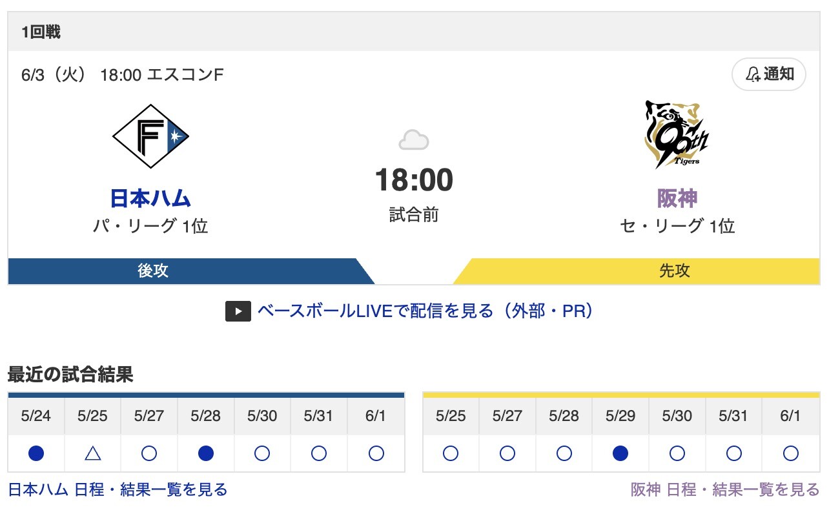
Task: Click Nippon-Ham's 6/1 win circle
Action: (x=376, y=454)
